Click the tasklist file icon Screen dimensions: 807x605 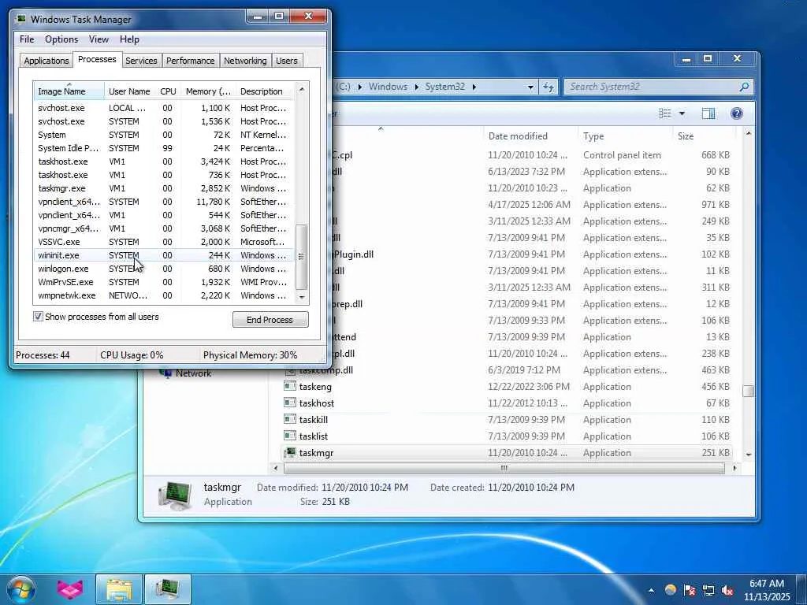[290, 436]
